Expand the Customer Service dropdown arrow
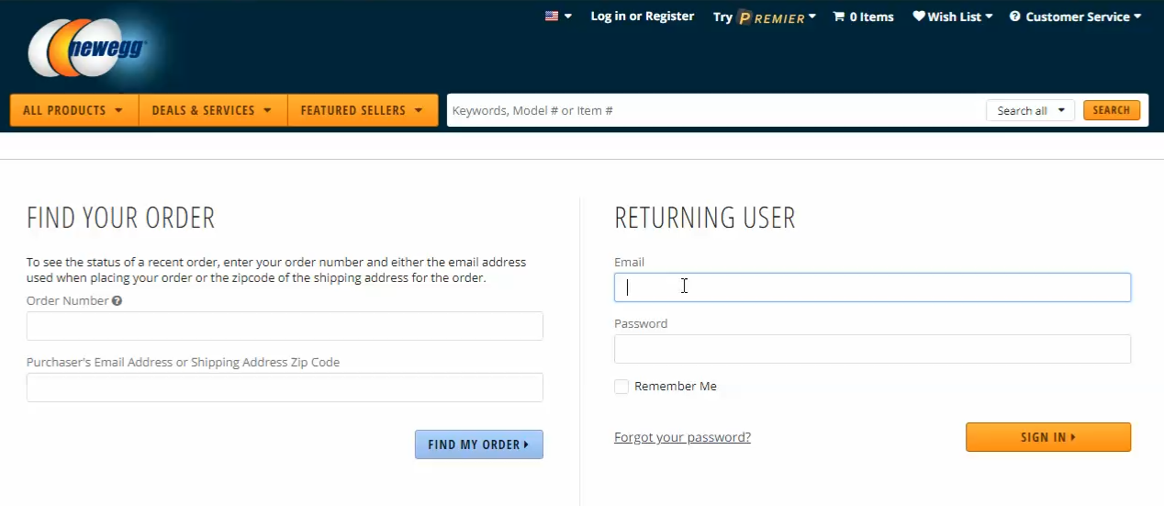Image resolution: width=1164 pixels, height=506 pixels. click(1137, 17)
